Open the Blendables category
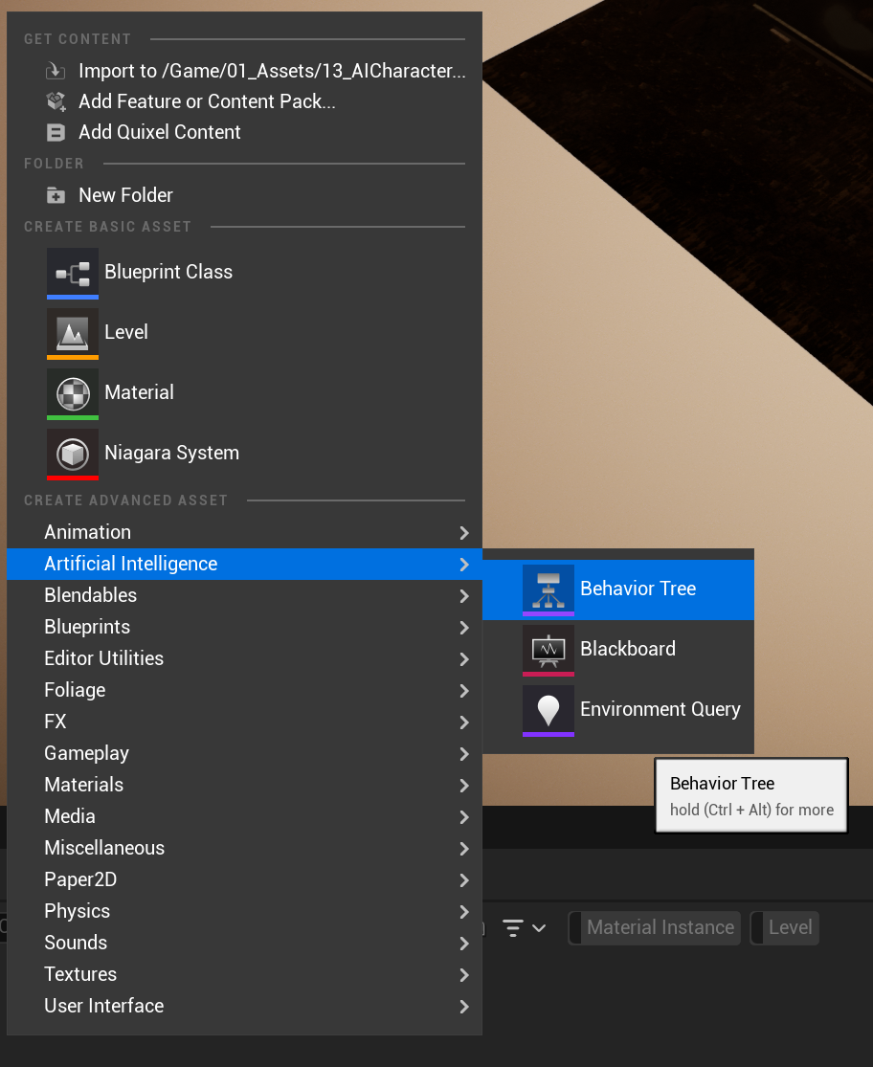This screenshot has height=1067, width=873. (244, 596)
